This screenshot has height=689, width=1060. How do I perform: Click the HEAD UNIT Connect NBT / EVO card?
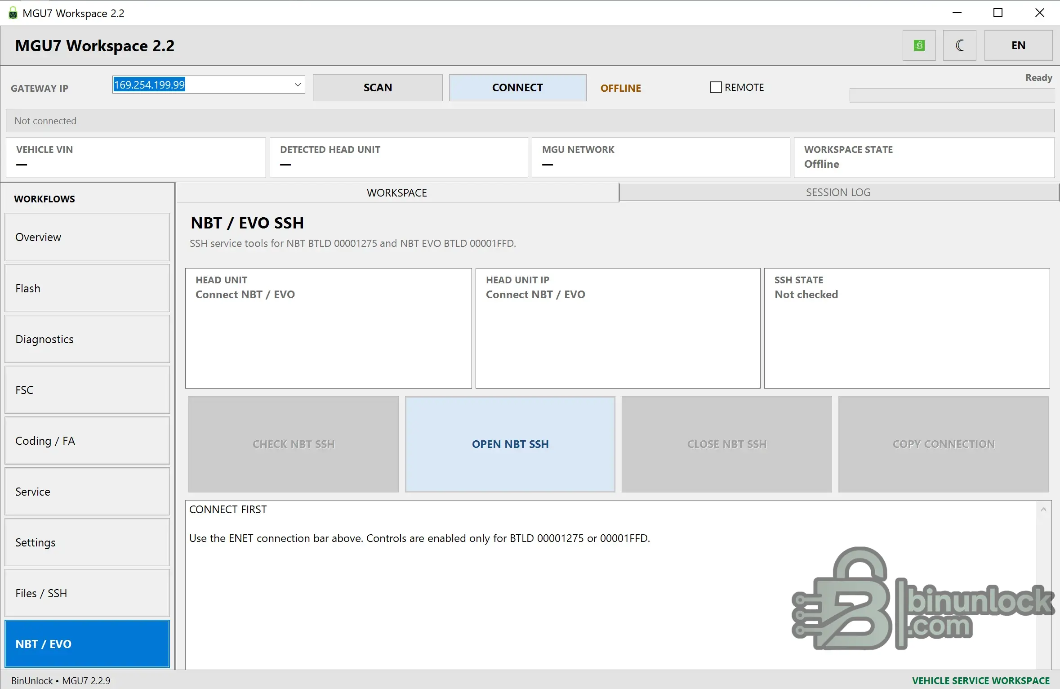pyautogui.click(x=329, y=328)
